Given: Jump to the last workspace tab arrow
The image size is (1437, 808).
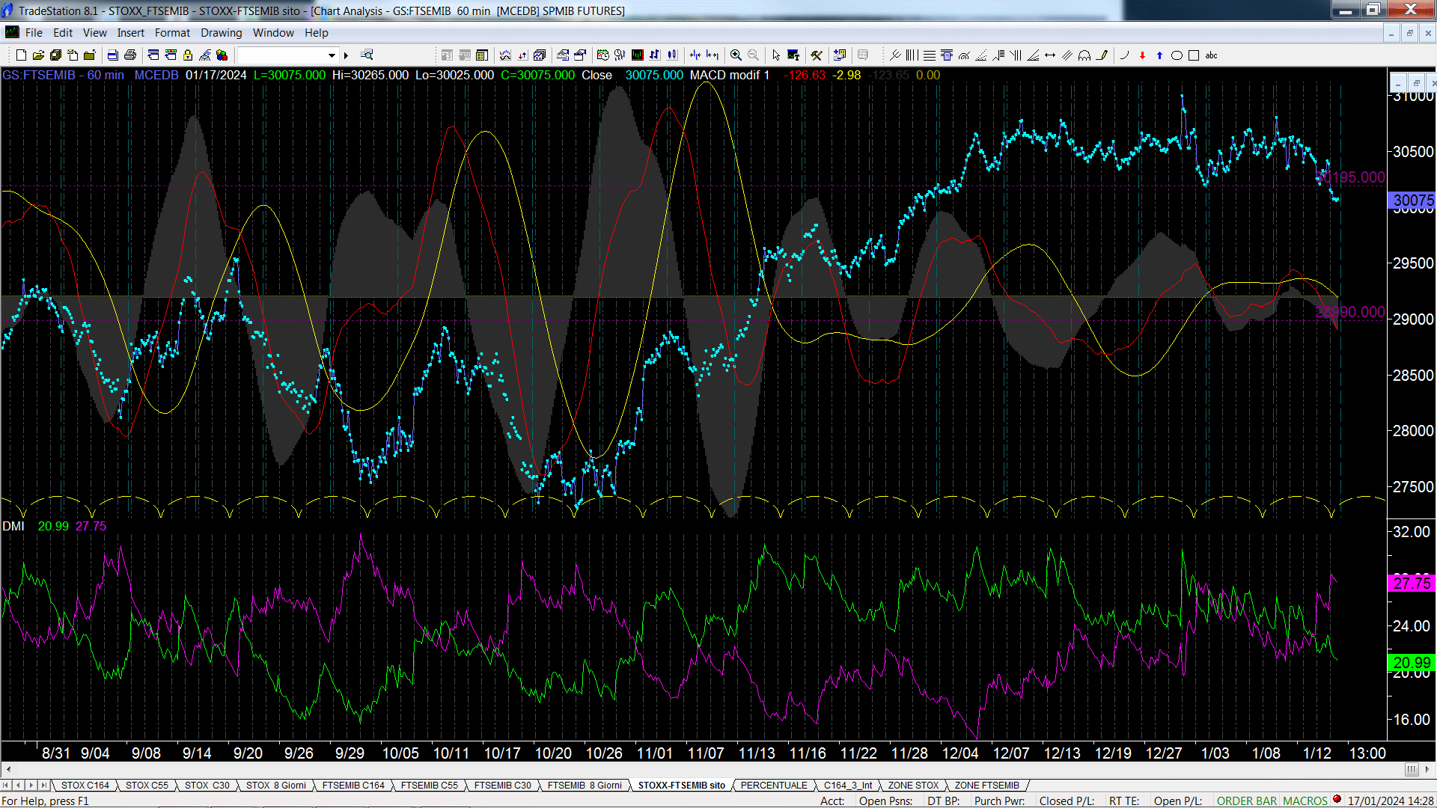Looking at the screenshot, I should [x=43, y=786].
